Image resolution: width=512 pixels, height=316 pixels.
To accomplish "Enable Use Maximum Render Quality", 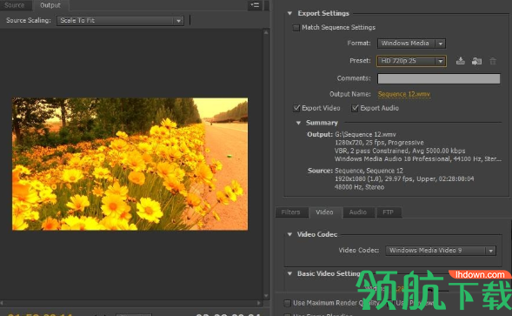I will coord(288,303).
